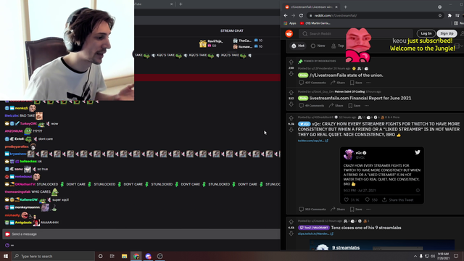The width and height of the screenshot is (464, 261).
Task: Open the Martin Garrix YouTube bookmark
Action: 315,23
